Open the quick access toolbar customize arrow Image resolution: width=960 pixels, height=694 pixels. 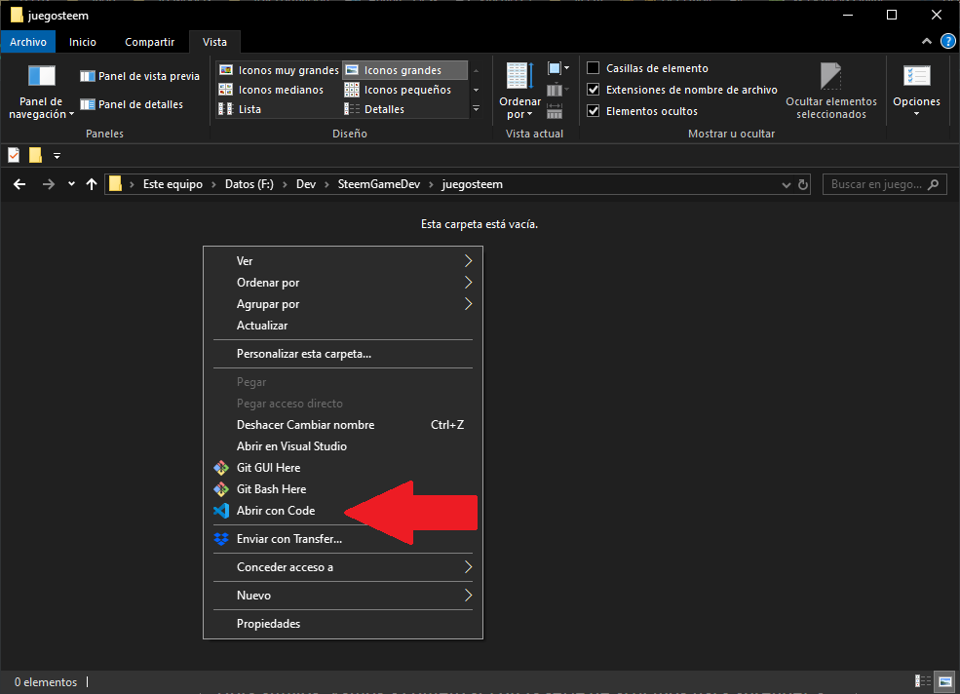click(57, 156)
